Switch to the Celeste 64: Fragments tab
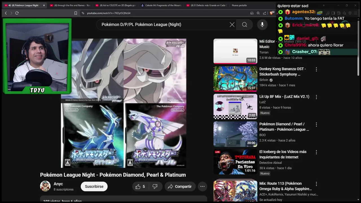 tap(161, 5)
